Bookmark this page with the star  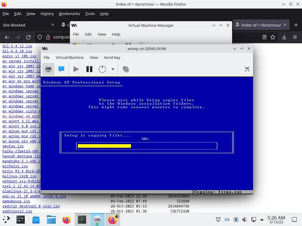(x=273, y=37)
